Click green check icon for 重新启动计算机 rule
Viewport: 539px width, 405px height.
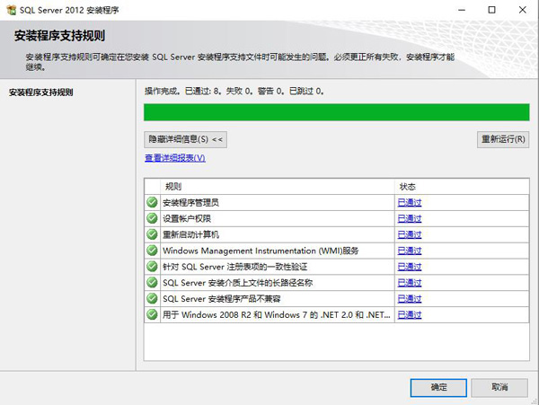tap(152, 234)
